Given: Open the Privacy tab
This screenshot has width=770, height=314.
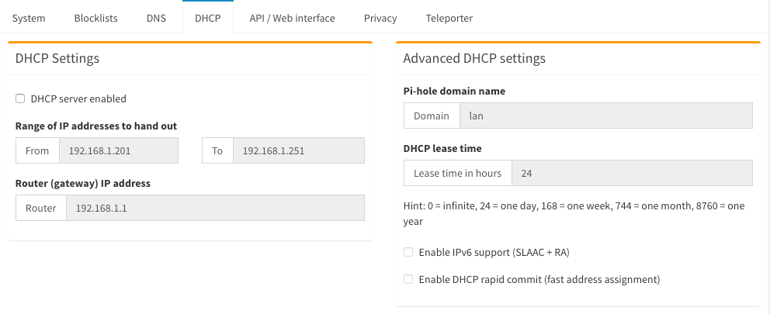Looking at the screenshot, I should tap(380, 18).
